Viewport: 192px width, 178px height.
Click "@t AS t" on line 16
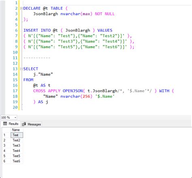coord(42,85)
